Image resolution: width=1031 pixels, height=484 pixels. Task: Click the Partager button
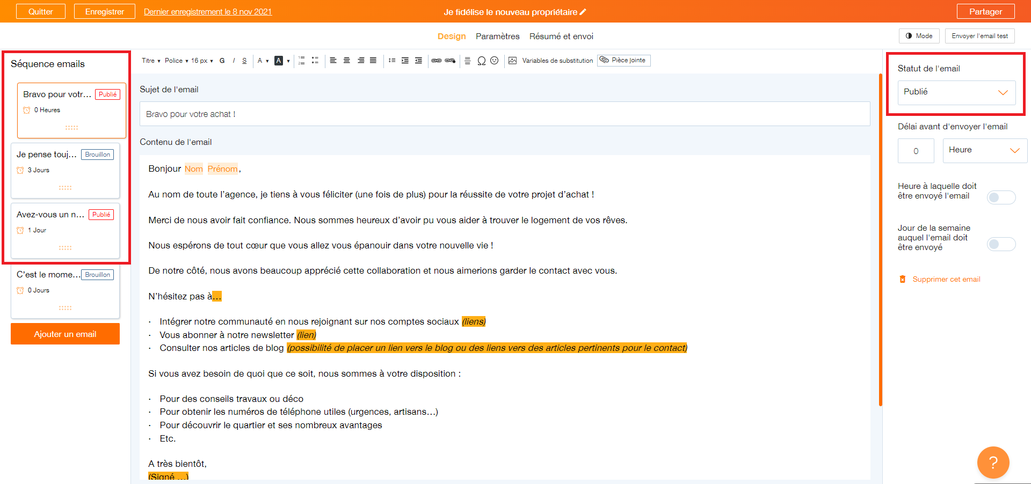[x=985, y=11]
